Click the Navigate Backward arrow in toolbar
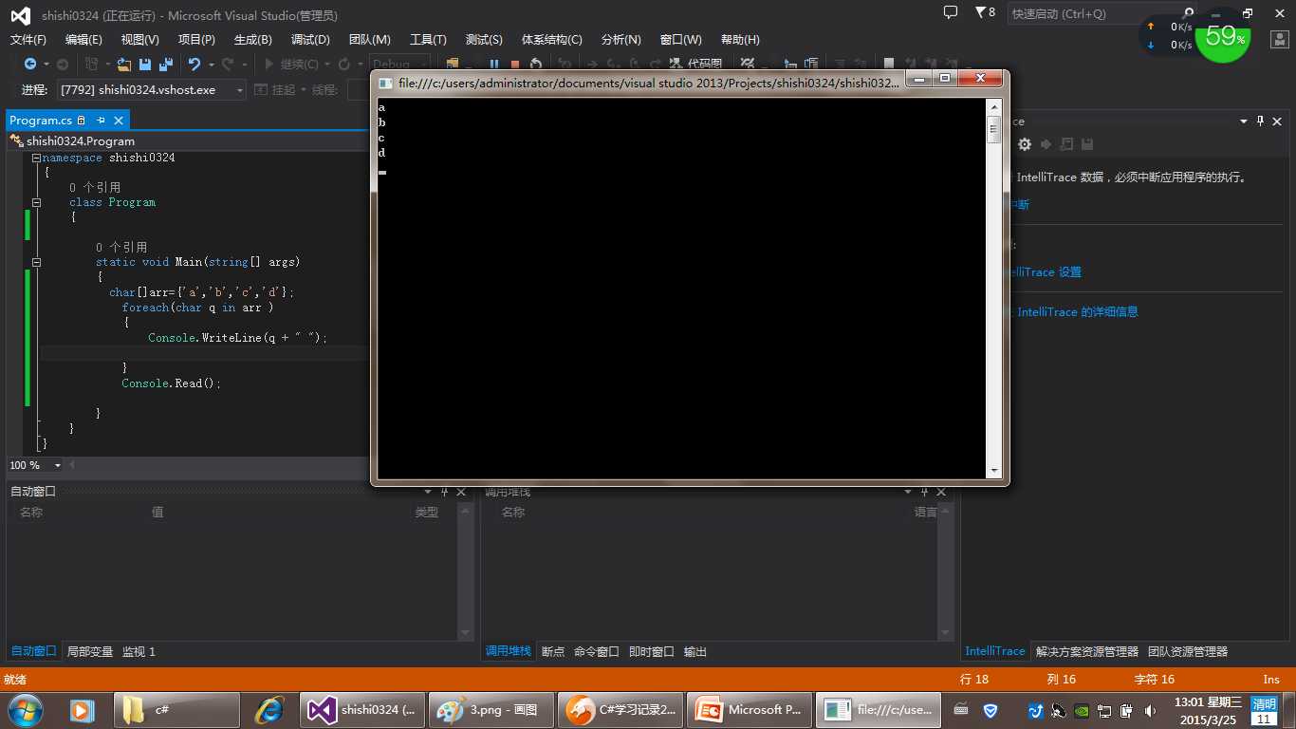The height and width of the screenshot is (729, 1296). (30, 64)
